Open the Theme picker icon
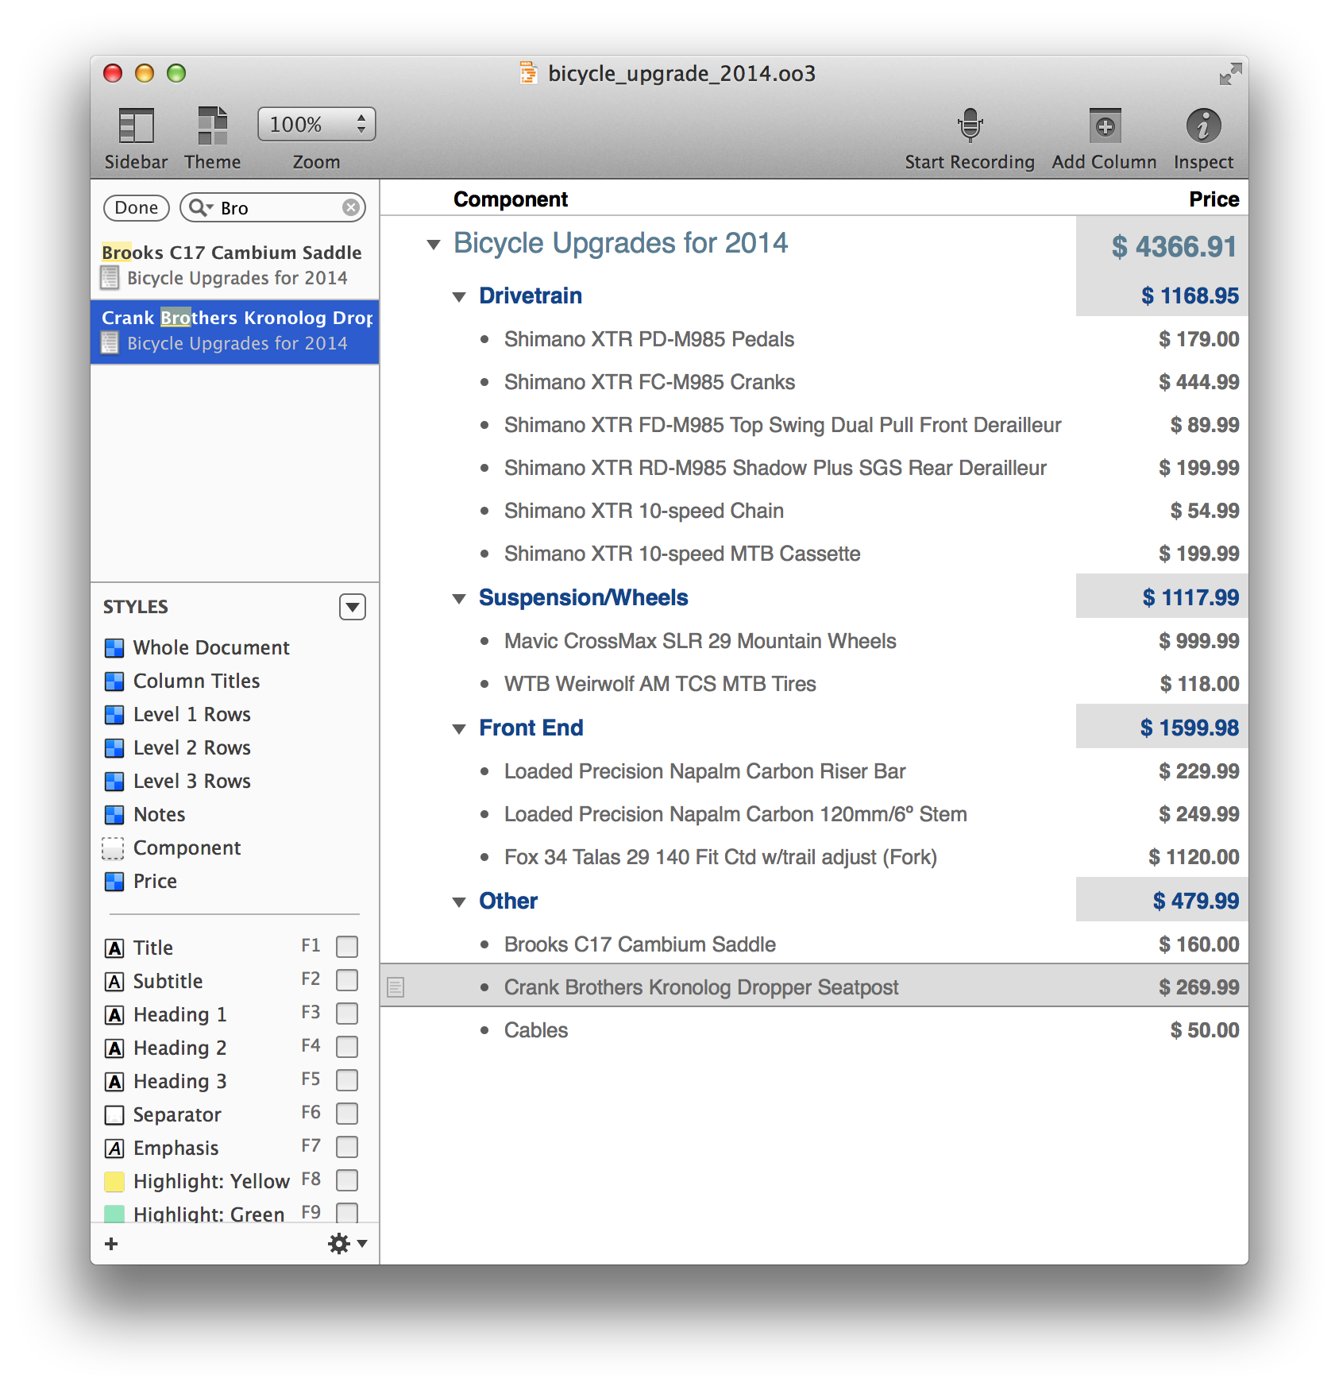1339x1390 pixels. click(213, 125)
